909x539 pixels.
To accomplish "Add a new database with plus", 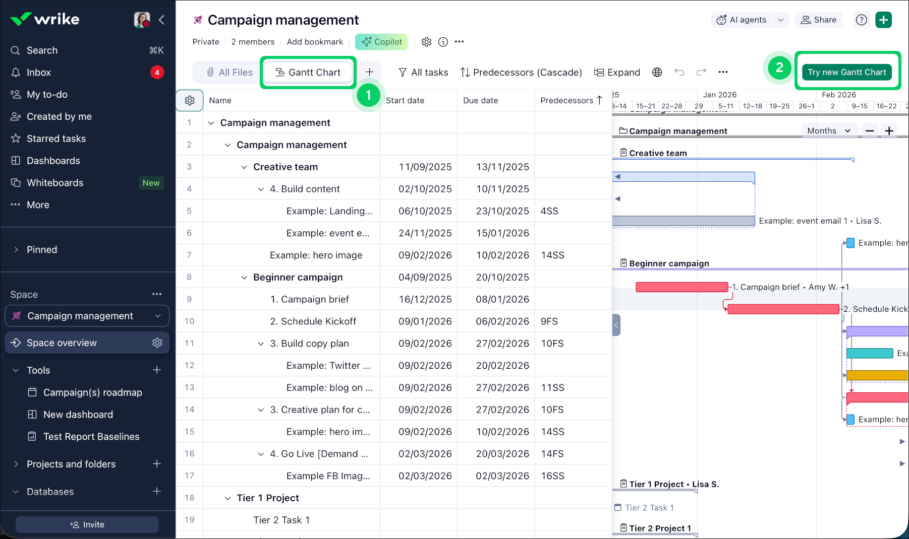I will point(157,492).
